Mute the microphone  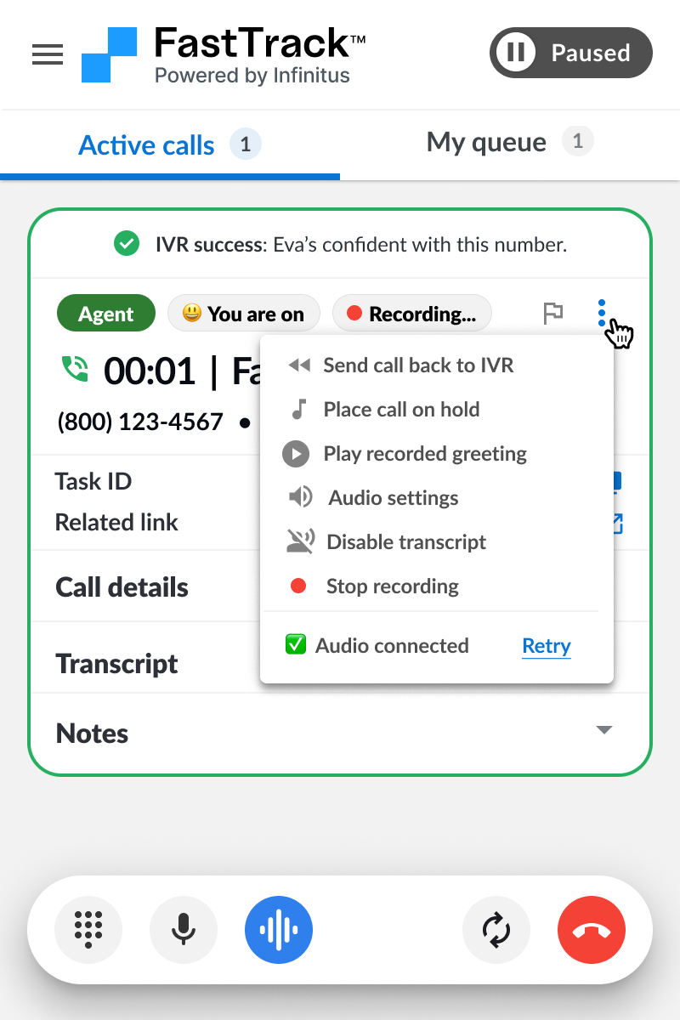pyautogui.click(x=184, y=930)
